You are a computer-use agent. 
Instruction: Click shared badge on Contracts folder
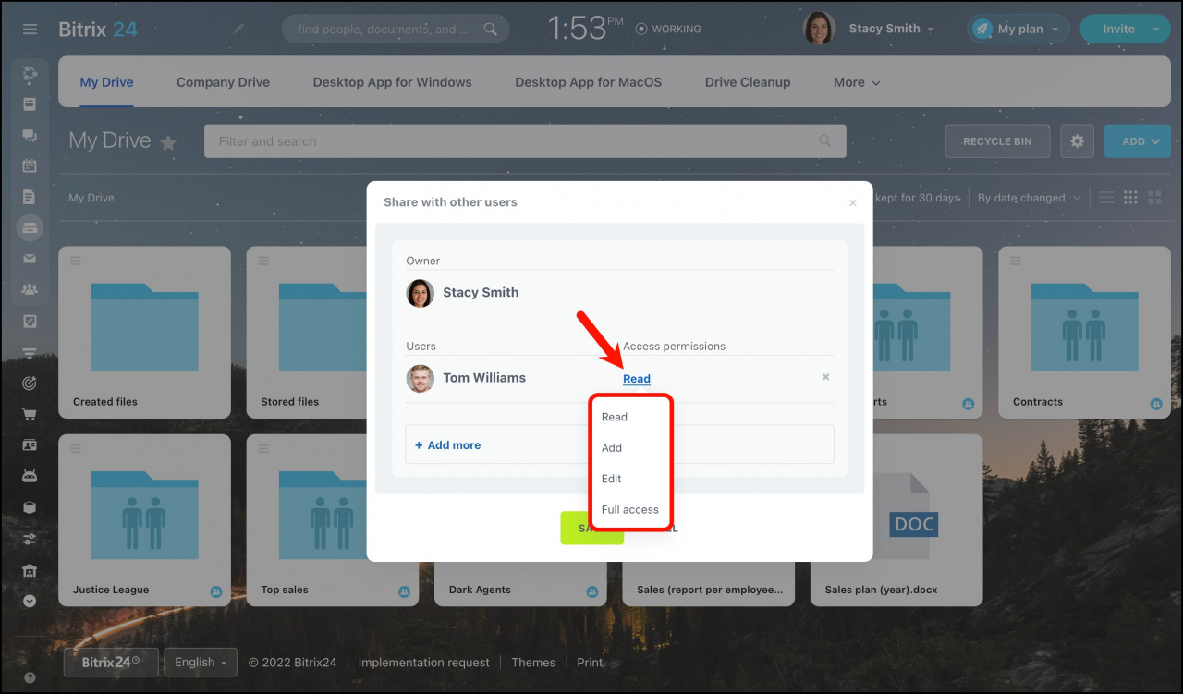pos(1156,404)
